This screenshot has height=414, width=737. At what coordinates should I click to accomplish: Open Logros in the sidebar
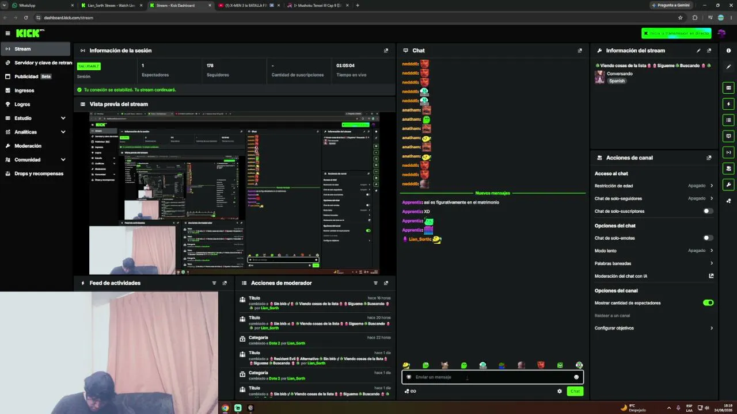pyautogui.click(x=35, y=104)
